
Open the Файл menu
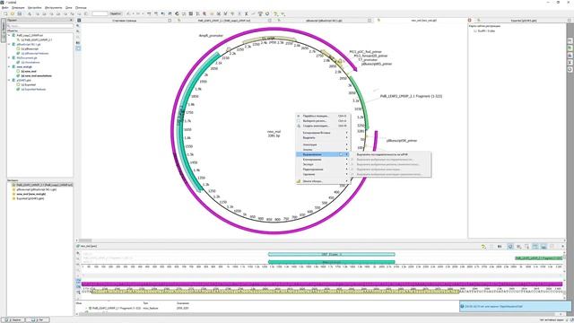click(5, 7)
